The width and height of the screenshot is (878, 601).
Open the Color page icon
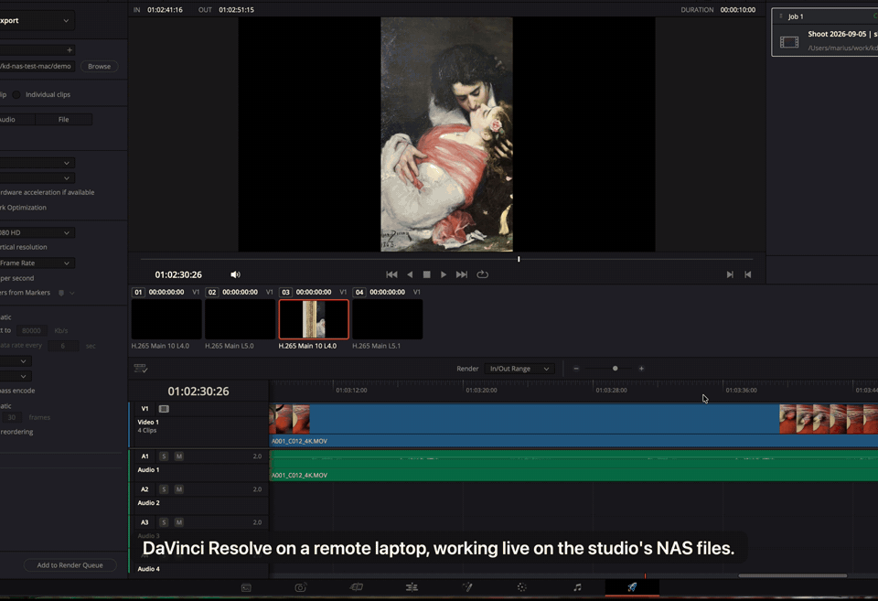[x=522, y=587]
